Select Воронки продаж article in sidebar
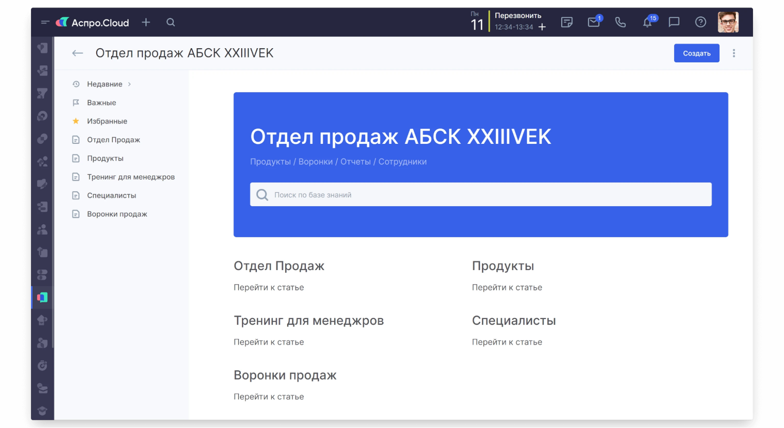The width and height of the screenshot is (784, 428). click(x=117, y=214)
